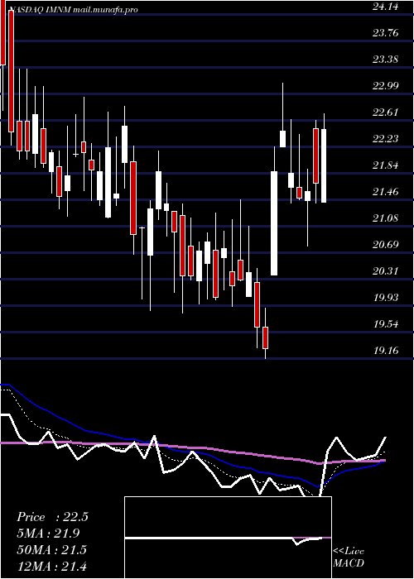Select the 24.14 price axis label
Viewport: 414px width, 579px height.
pos(385,6)
